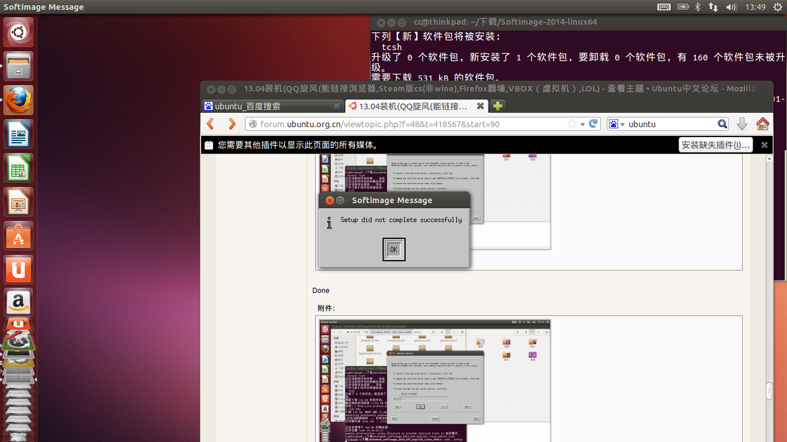Open Amazon launcher icon
This screenshot has height=442, width=787.
pyautogui.click(x=18, y=303)
